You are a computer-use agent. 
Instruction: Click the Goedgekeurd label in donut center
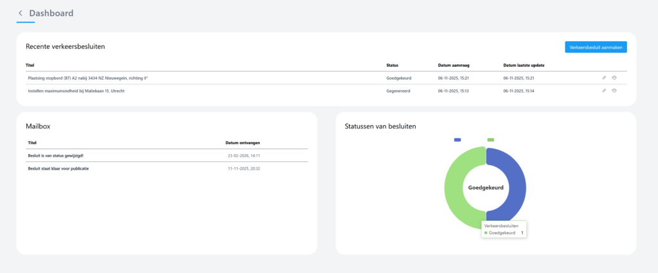(x=486, y=188)
